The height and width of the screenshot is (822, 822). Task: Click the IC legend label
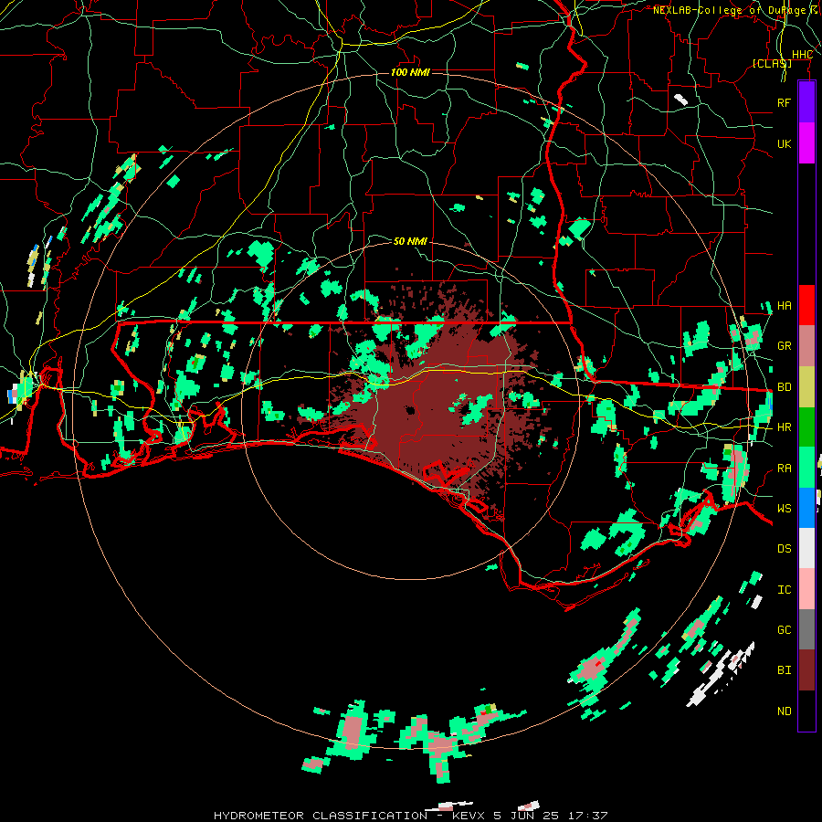pos(785,590)
